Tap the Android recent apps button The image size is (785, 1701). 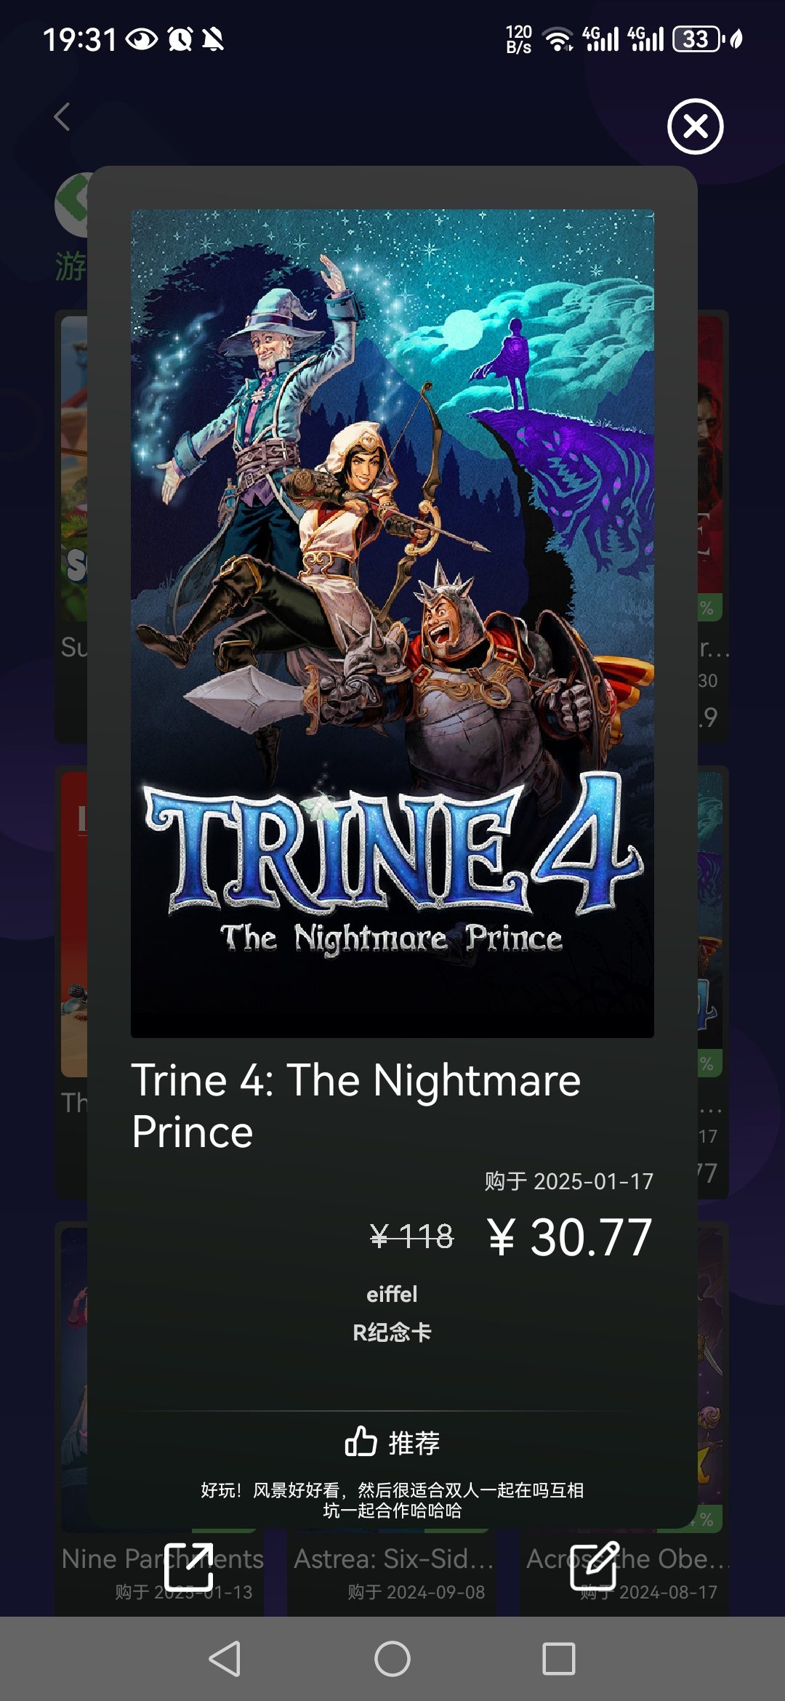tap(559, 1659)
